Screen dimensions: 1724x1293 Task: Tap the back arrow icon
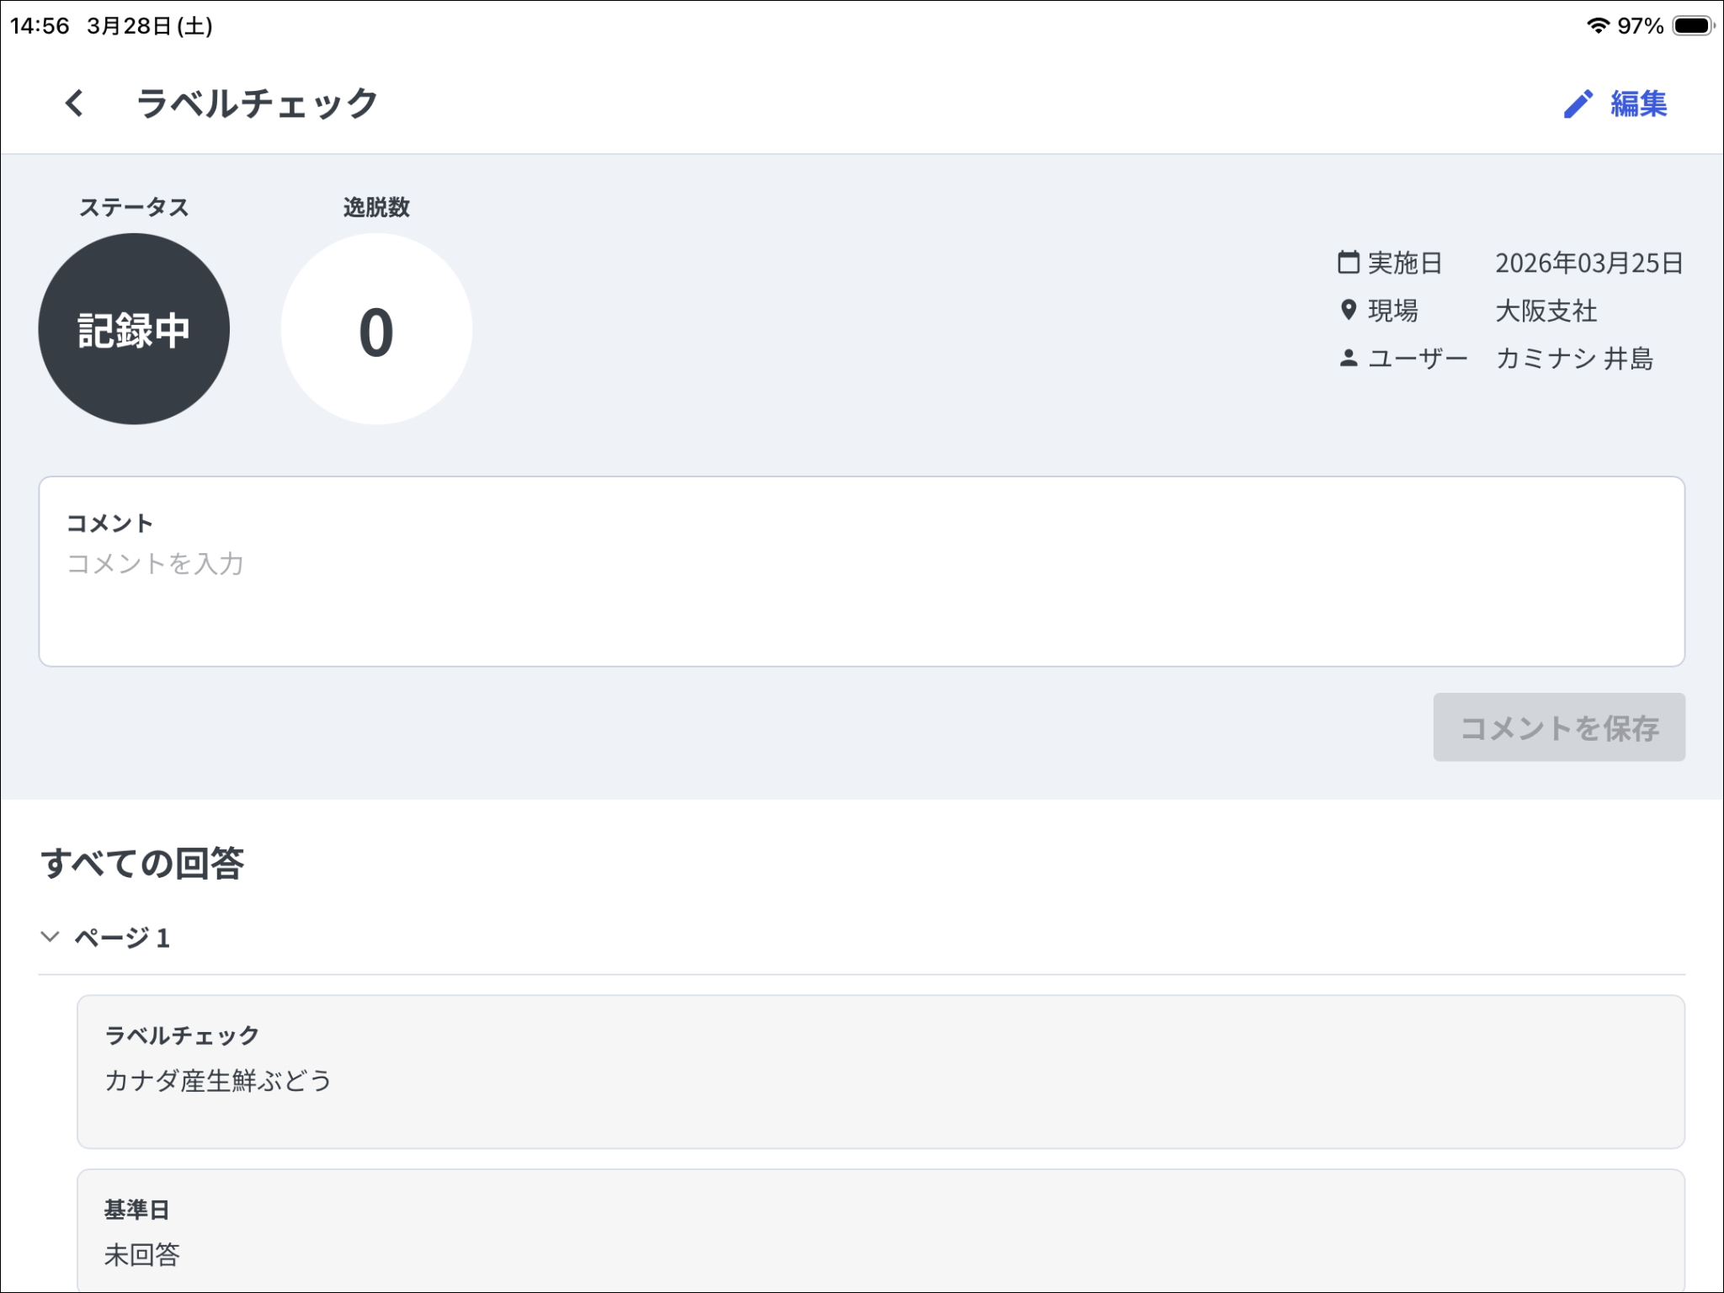(74, 104)
